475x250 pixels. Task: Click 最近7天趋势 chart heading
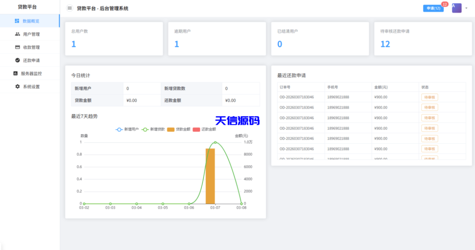pos(84,116)
